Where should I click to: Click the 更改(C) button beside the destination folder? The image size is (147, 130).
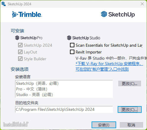(130, 109)
